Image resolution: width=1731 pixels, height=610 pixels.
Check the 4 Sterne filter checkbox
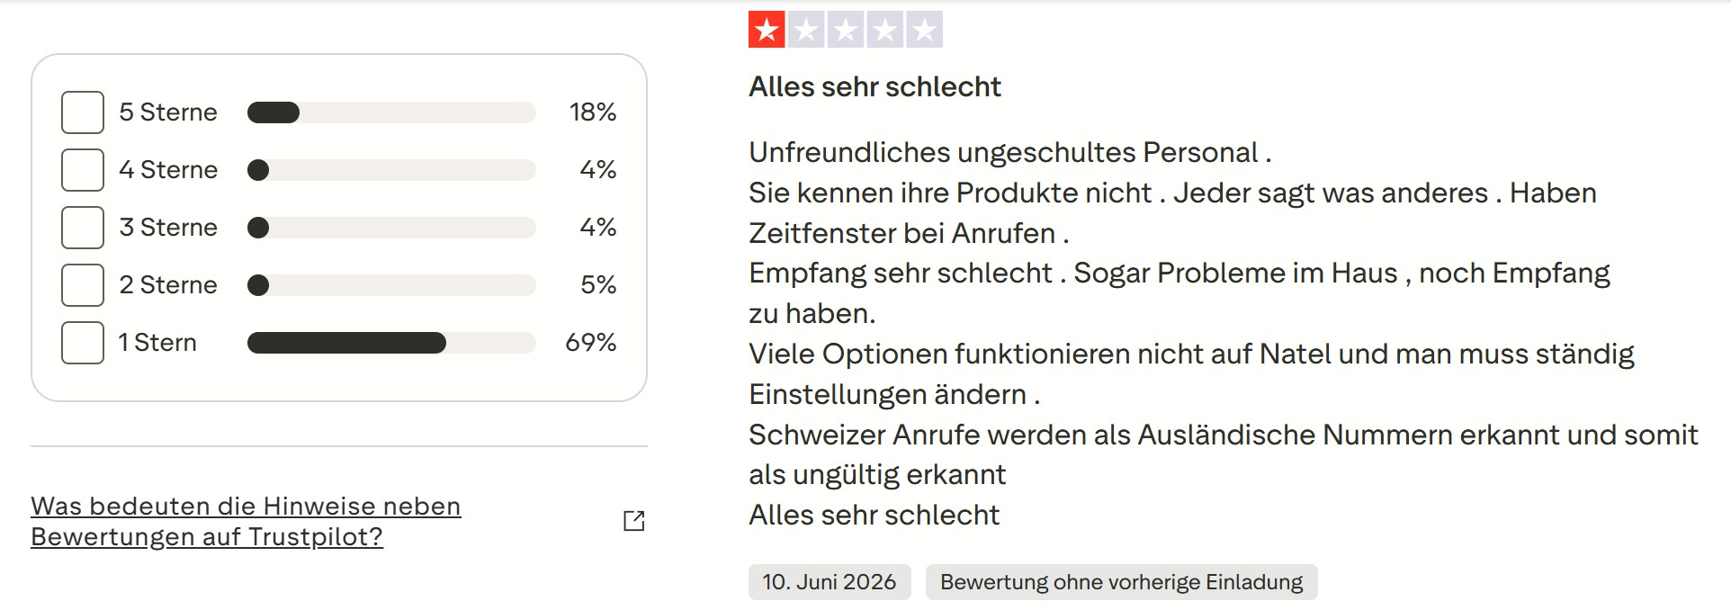coord(83,170)
